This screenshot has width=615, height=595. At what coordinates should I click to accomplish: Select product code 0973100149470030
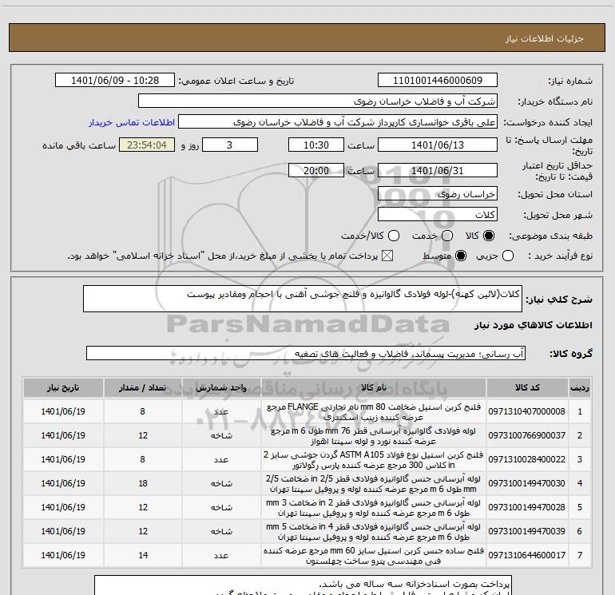click(x=527, y=483)
